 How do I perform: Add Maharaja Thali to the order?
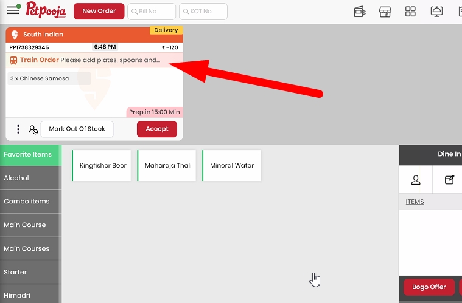tap(167, 165)
